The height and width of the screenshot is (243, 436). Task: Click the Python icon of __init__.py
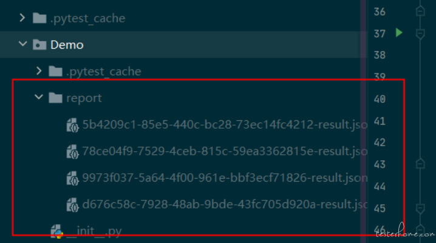[57, 231]
